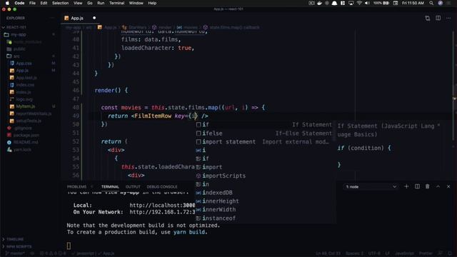Screen dimensions: 457x257
Task: Select the 'in' keyword suggestion
Action: point(264,184)
